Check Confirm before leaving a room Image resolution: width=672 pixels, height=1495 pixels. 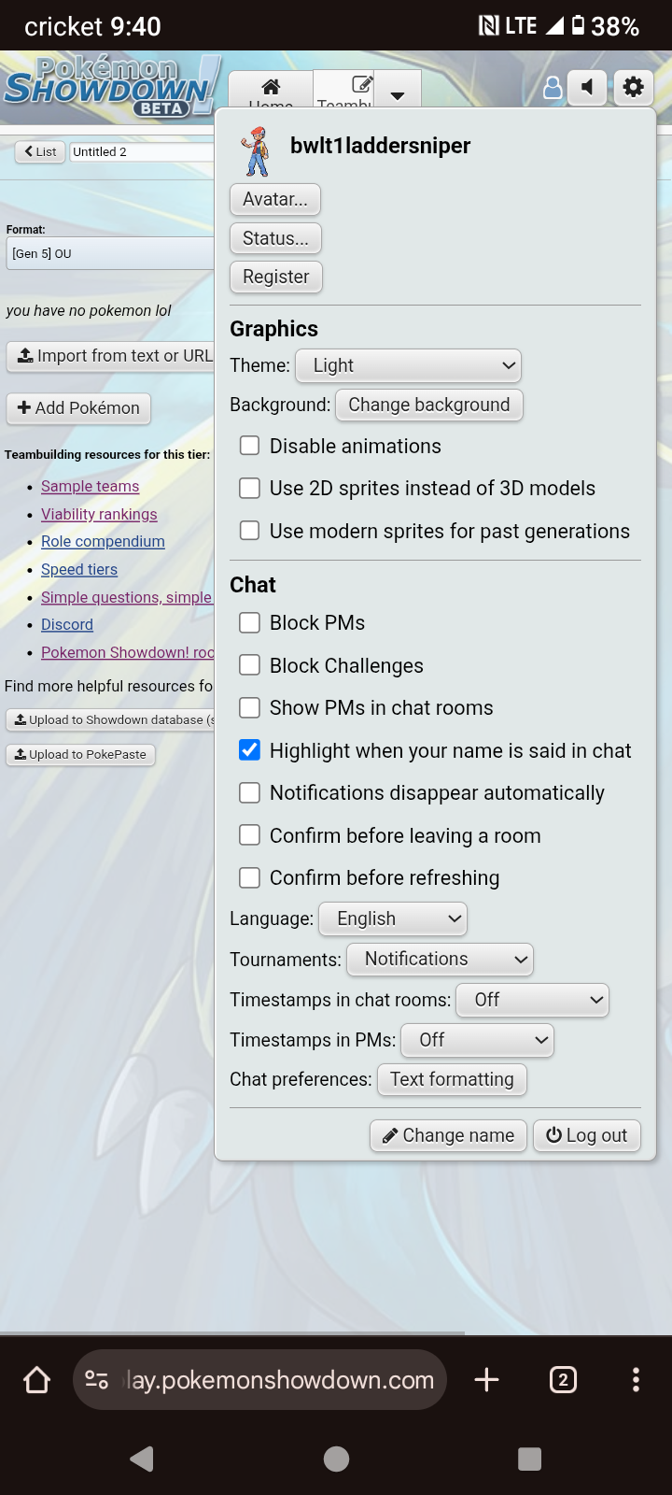click(x=249, y=835)
